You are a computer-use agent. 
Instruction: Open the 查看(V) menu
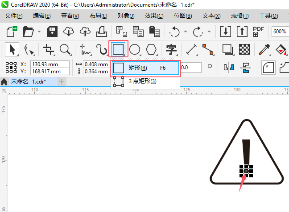point(70,16)
